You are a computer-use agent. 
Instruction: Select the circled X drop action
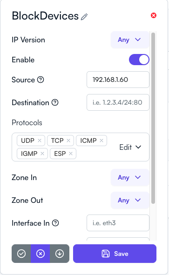(41, 254)
